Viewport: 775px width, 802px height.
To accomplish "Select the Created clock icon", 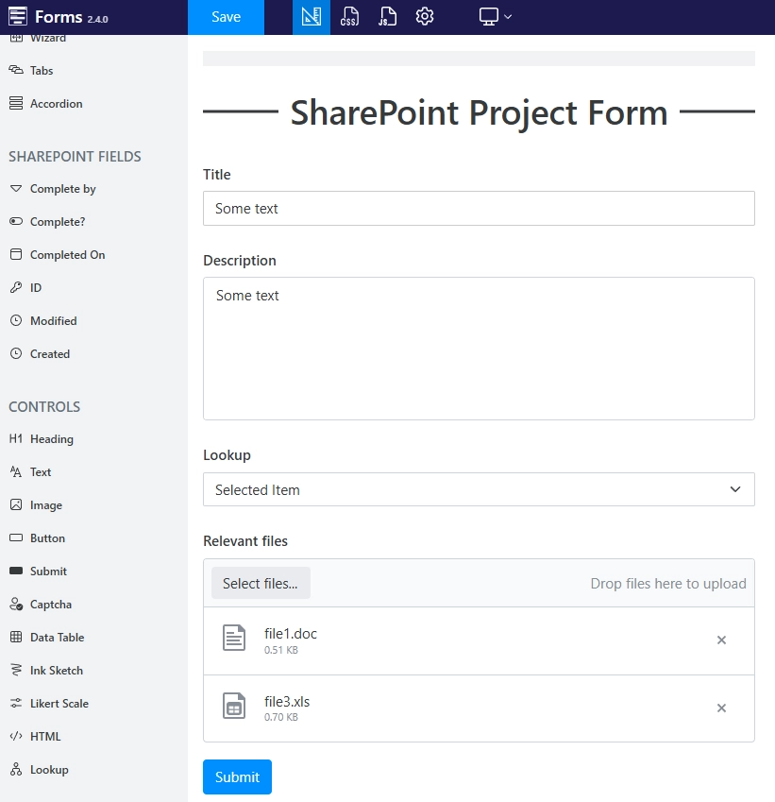I will [16, 353].
